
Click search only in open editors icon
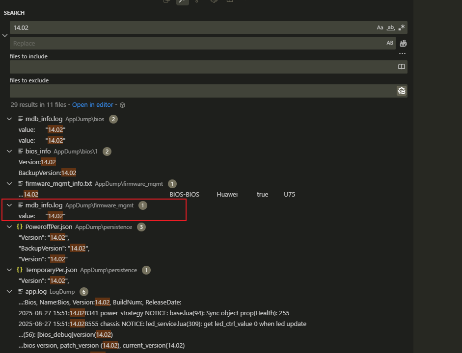click(401, 67)
